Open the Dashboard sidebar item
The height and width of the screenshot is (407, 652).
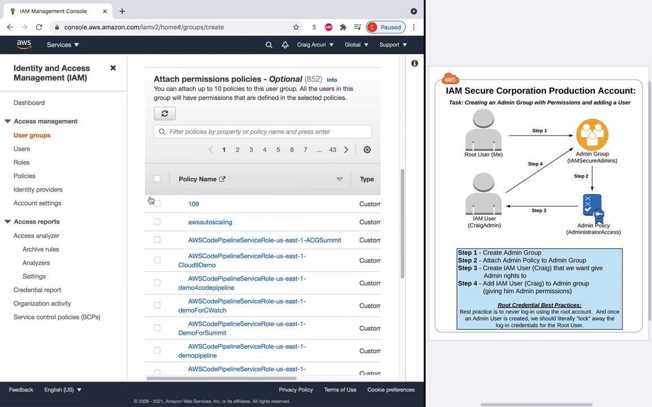(x=29, y=102)
